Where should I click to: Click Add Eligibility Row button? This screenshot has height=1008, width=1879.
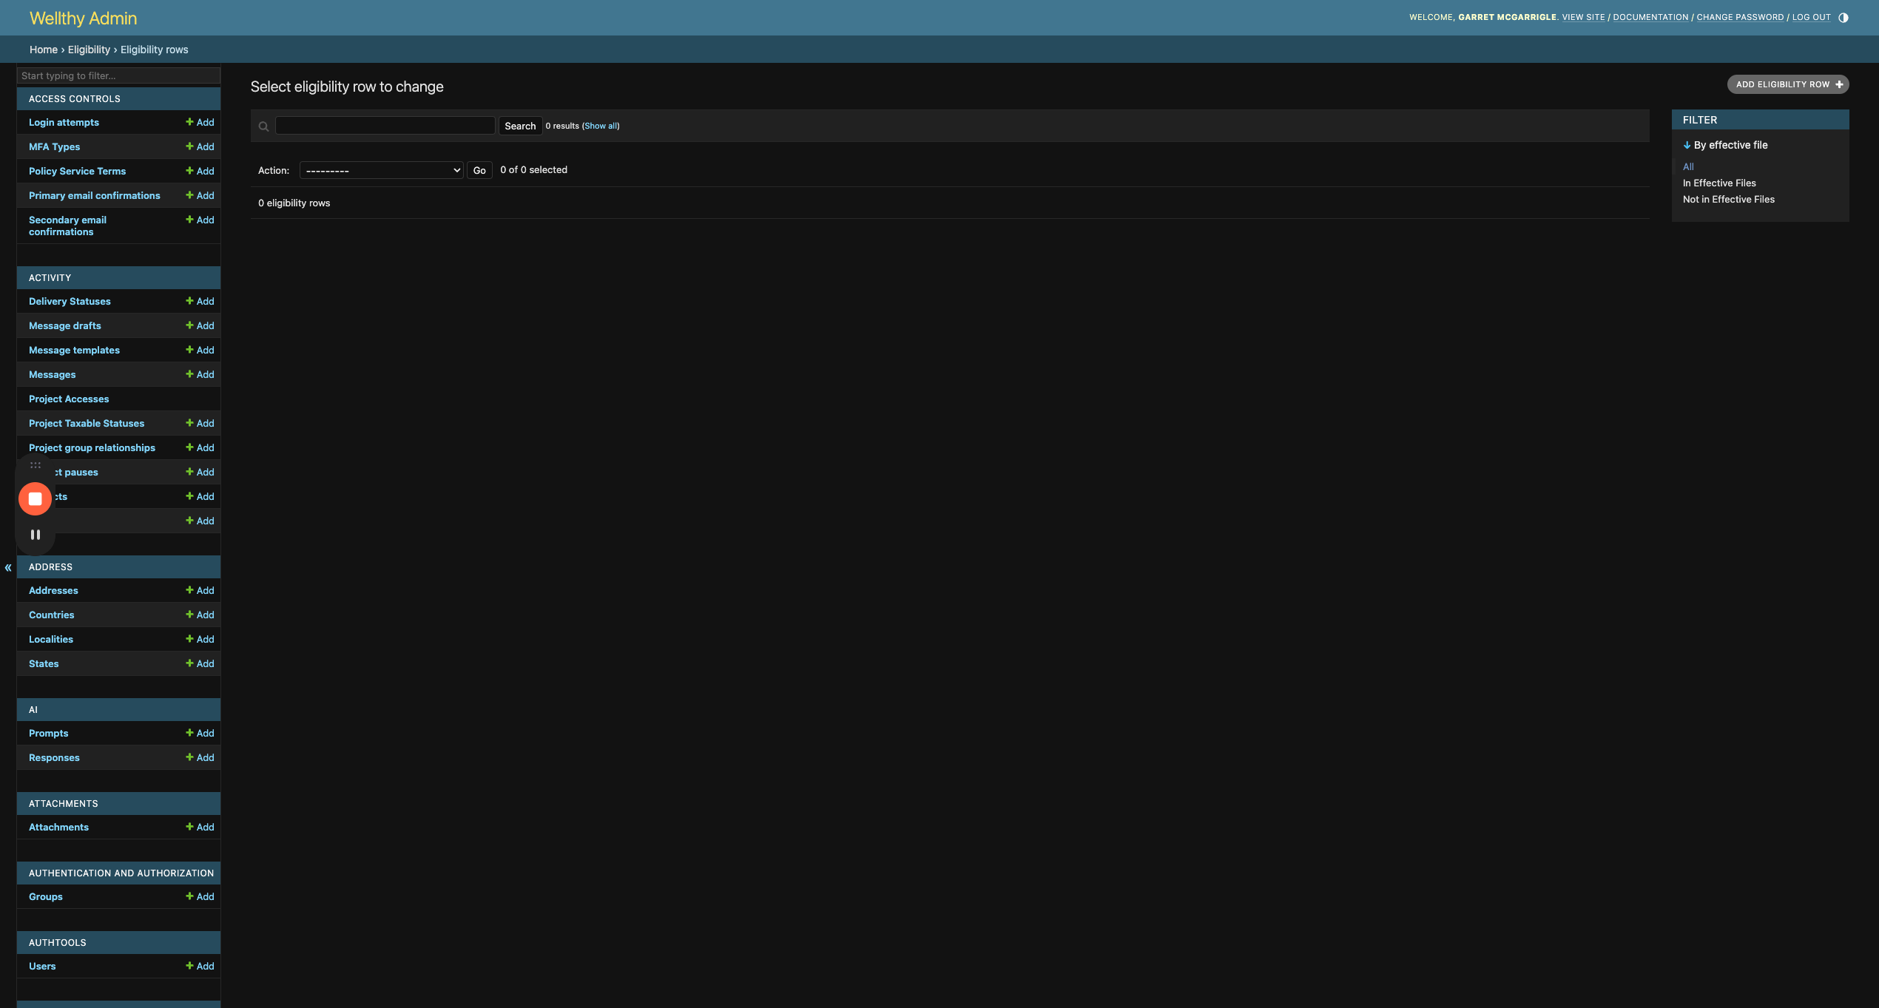(x=1788, y=84)
